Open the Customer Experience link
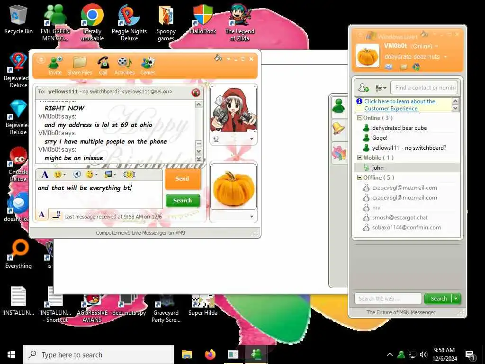Viewport: 485px width, 364px height. 400,105
